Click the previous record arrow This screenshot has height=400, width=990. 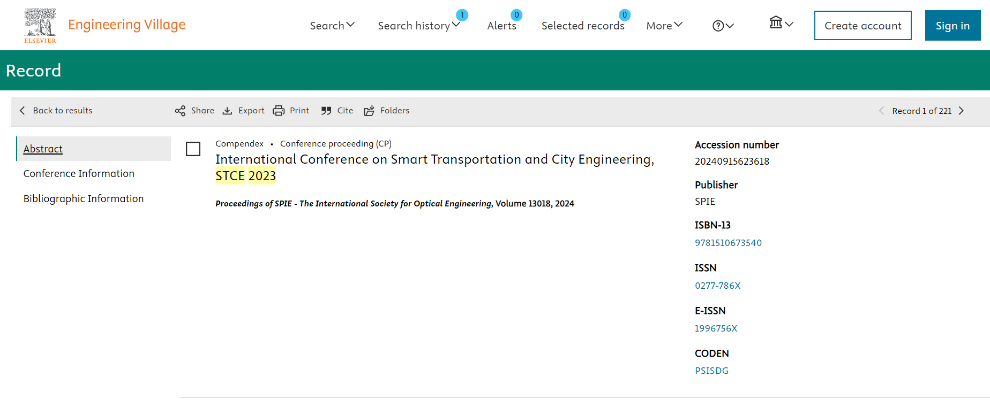coord(881,111)
